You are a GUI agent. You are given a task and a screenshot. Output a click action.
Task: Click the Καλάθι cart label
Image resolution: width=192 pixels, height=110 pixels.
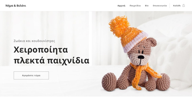[x=177, y=6]
